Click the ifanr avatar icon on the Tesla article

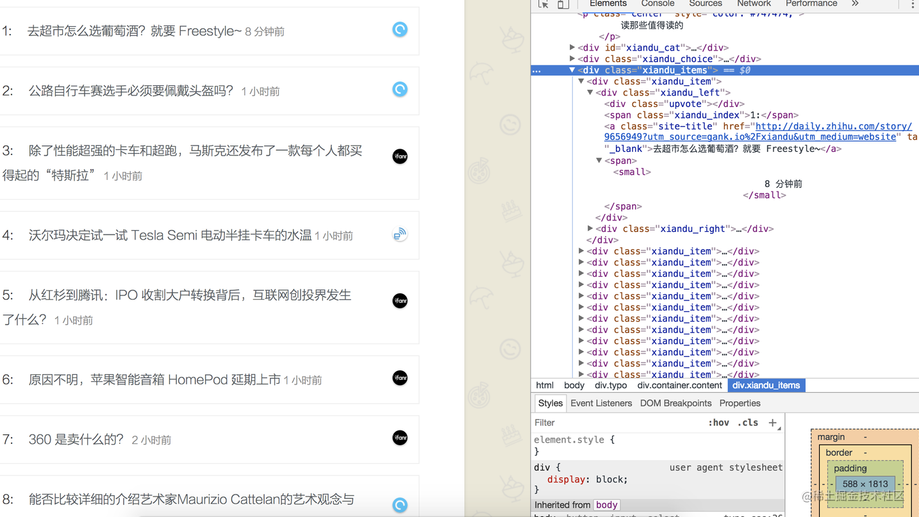(x=399, y=156)
